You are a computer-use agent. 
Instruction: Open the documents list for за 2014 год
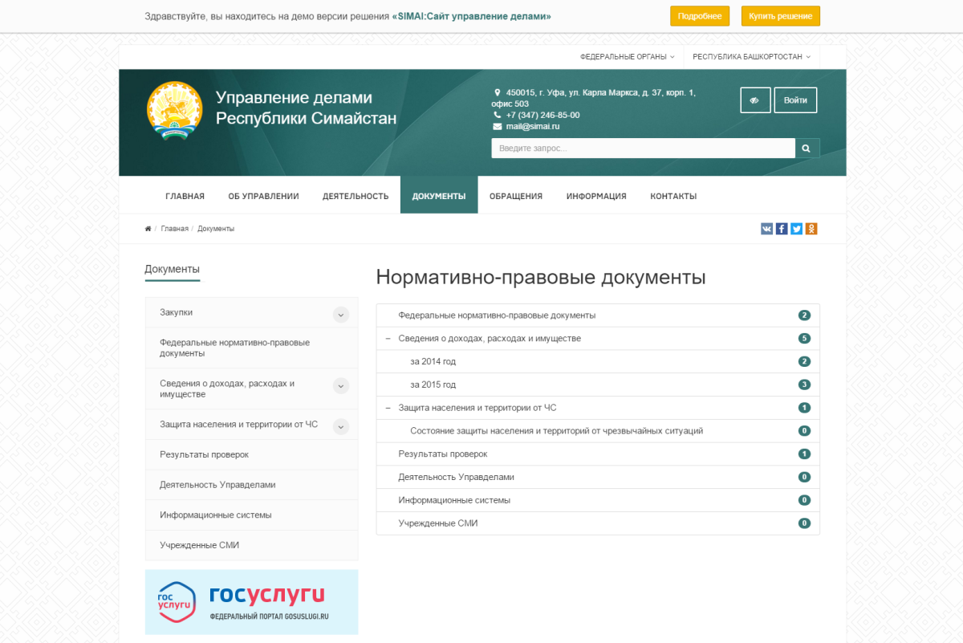(x=434, y=361)
